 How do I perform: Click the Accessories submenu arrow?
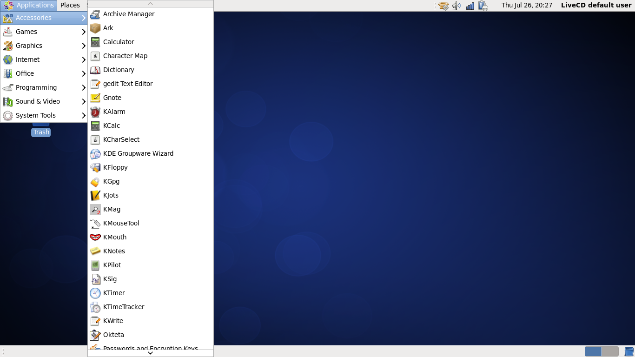(x=84, y=18)
